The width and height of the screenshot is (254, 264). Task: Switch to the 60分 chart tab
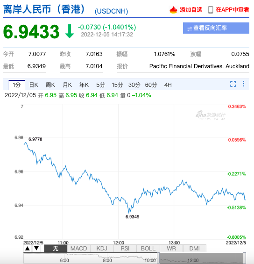(151, 85)
